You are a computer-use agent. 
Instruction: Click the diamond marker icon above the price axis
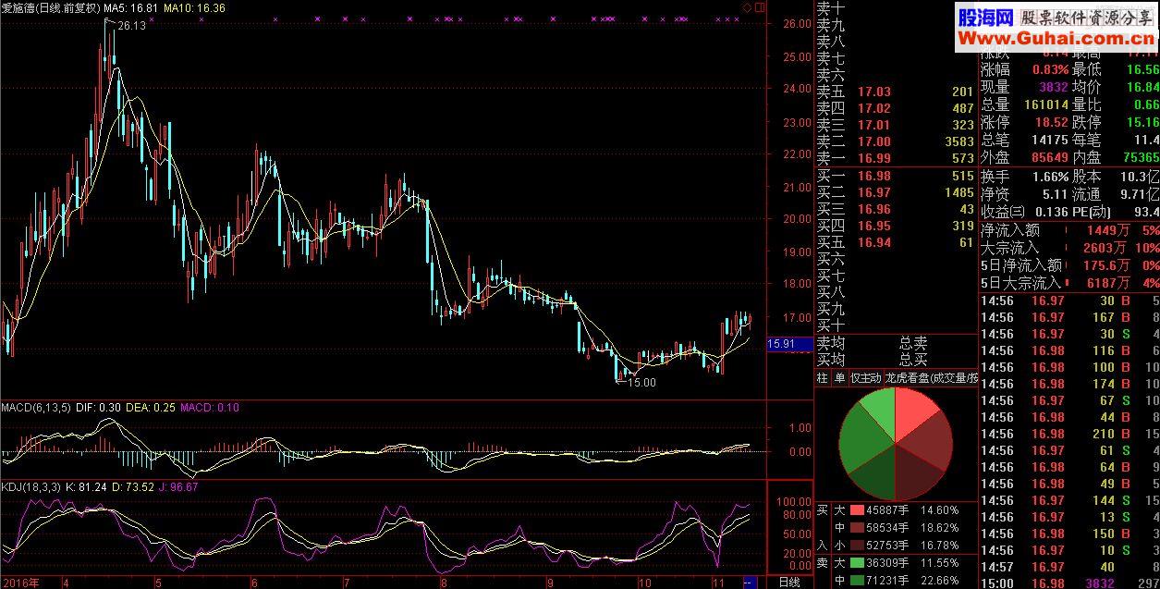pos(746,7)
